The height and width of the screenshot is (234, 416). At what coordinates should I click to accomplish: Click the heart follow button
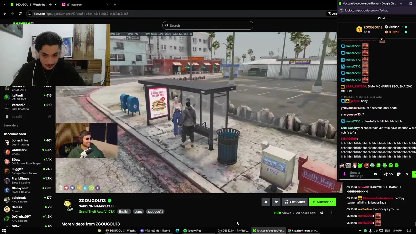[x=276, y=202]
